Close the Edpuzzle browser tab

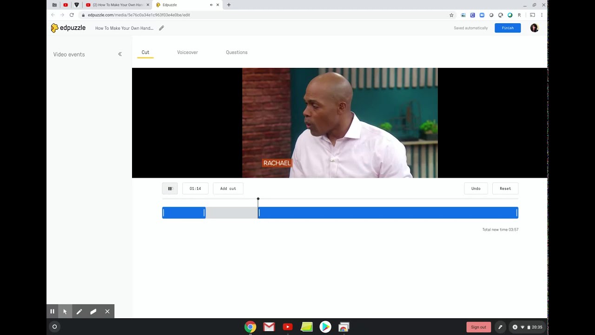tap(218, 5)
